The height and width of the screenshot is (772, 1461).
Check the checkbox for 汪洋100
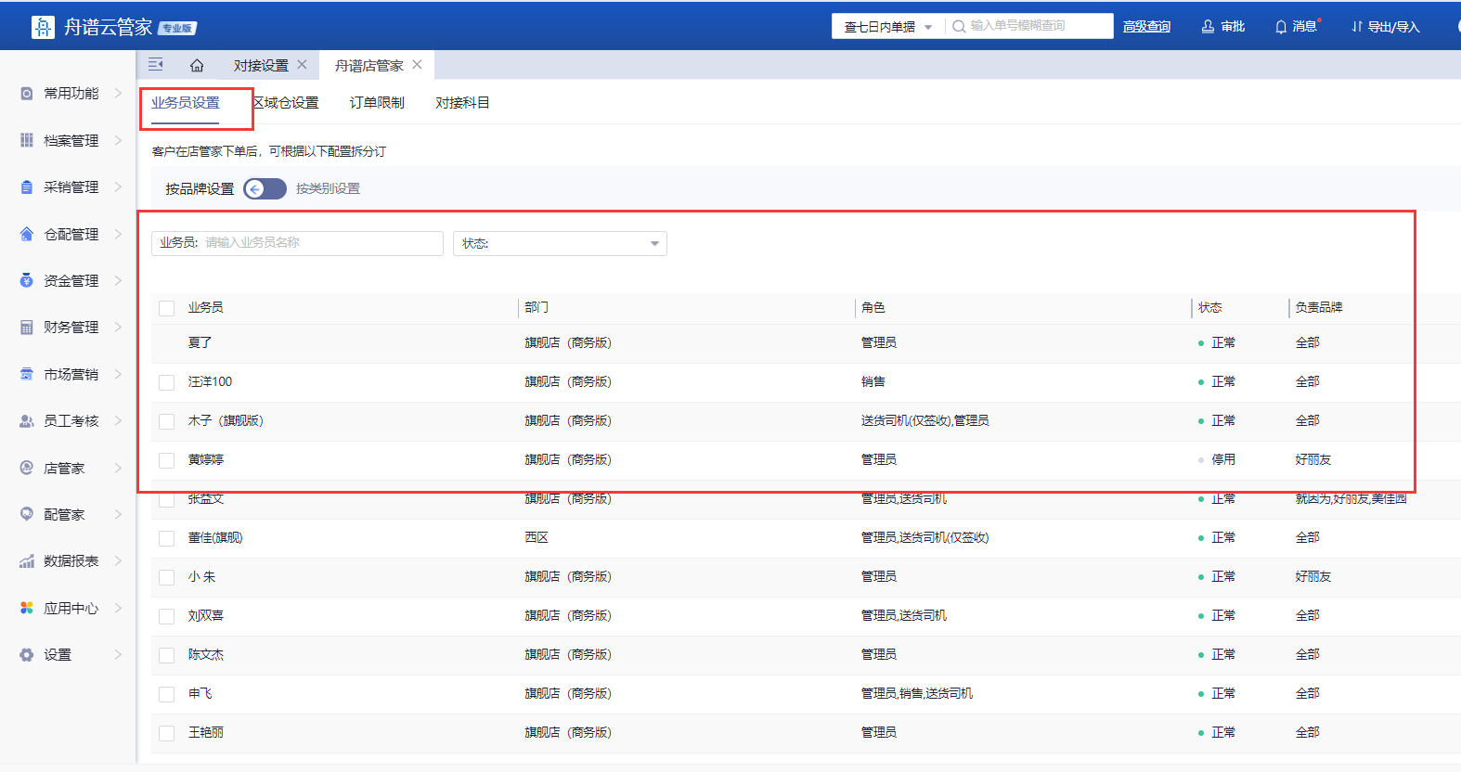167,382
